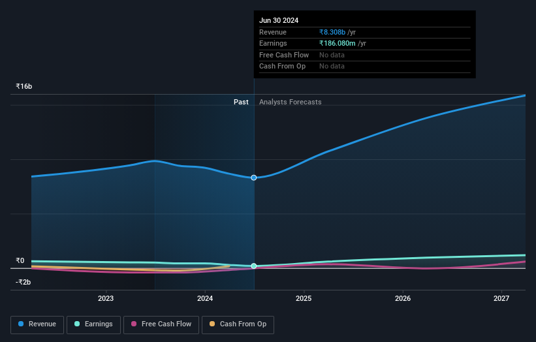Click the ₹0 y-axis label
The image size is (536, 342).
point(20,260)
